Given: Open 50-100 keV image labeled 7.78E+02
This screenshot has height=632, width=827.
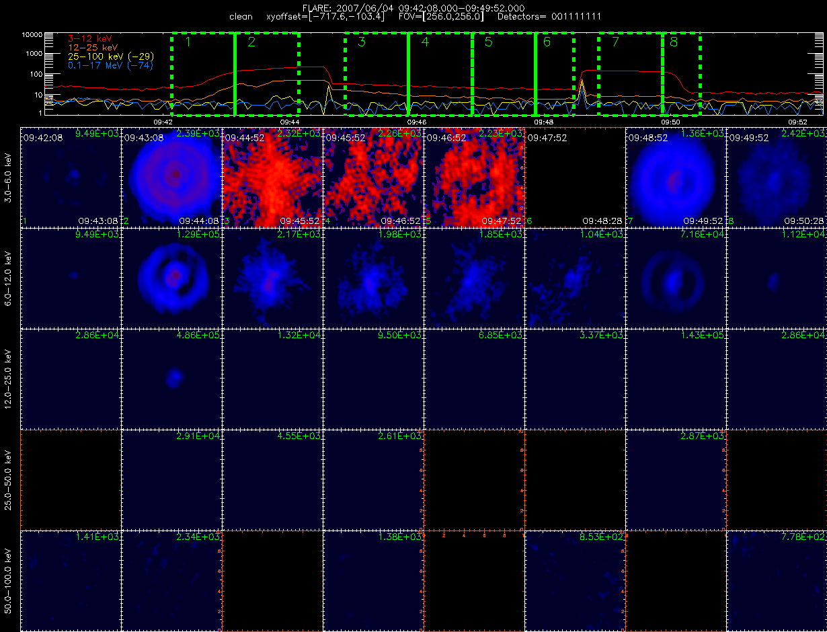Looking at the screenshot, I should click(777, 580).
